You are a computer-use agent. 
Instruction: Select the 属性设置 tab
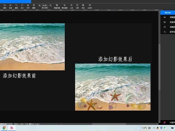pyautogui.click(x=167, y=13)
